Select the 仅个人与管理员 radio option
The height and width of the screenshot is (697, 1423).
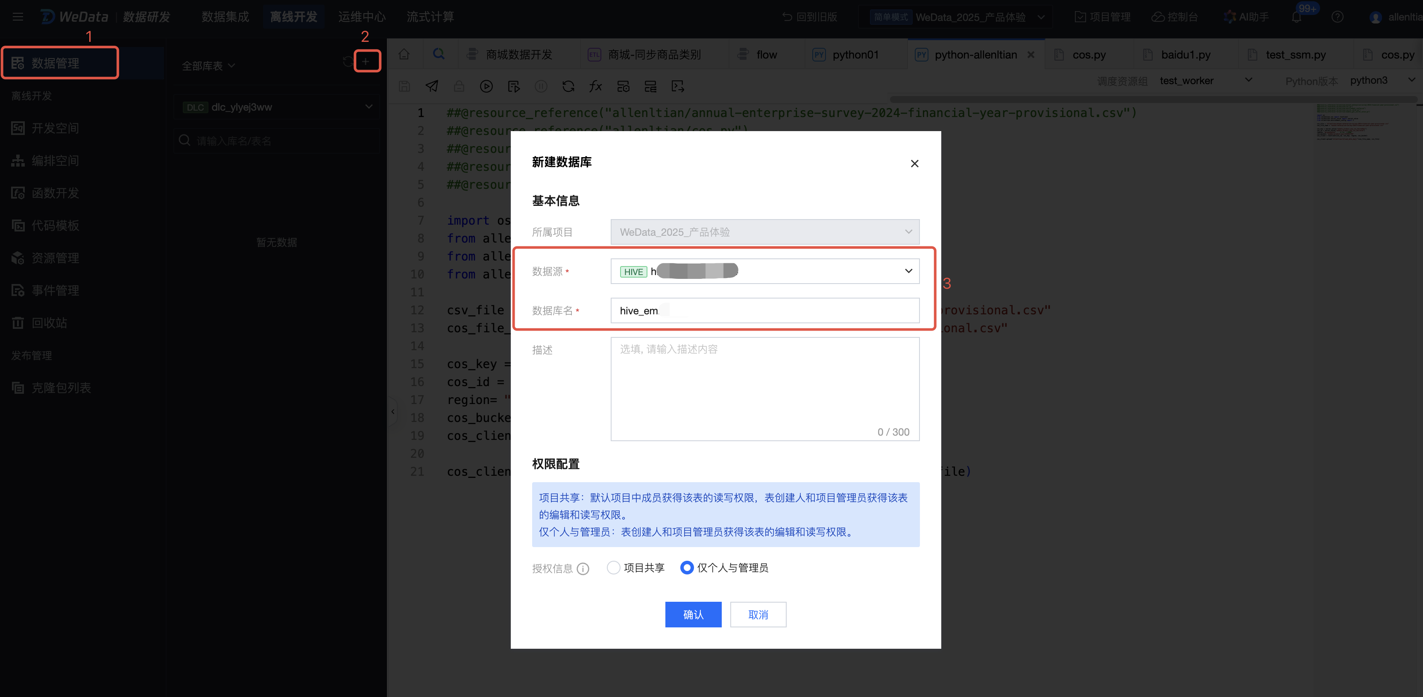point(687,568)
